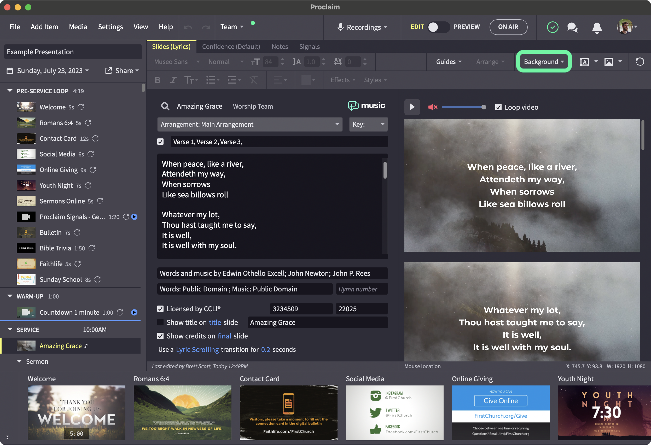This screenshot has width=651, height=445.
Task: Open the Arrangement dropdown
Action: [x=249, y=124]
